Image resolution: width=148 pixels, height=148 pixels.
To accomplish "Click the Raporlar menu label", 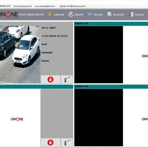I will 79,15.
